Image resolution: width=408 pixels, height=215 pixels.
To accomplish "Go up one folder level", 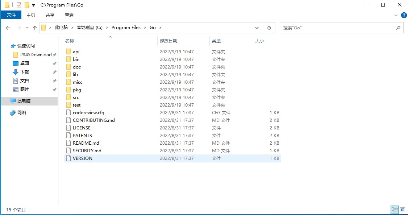I will 35,28.
